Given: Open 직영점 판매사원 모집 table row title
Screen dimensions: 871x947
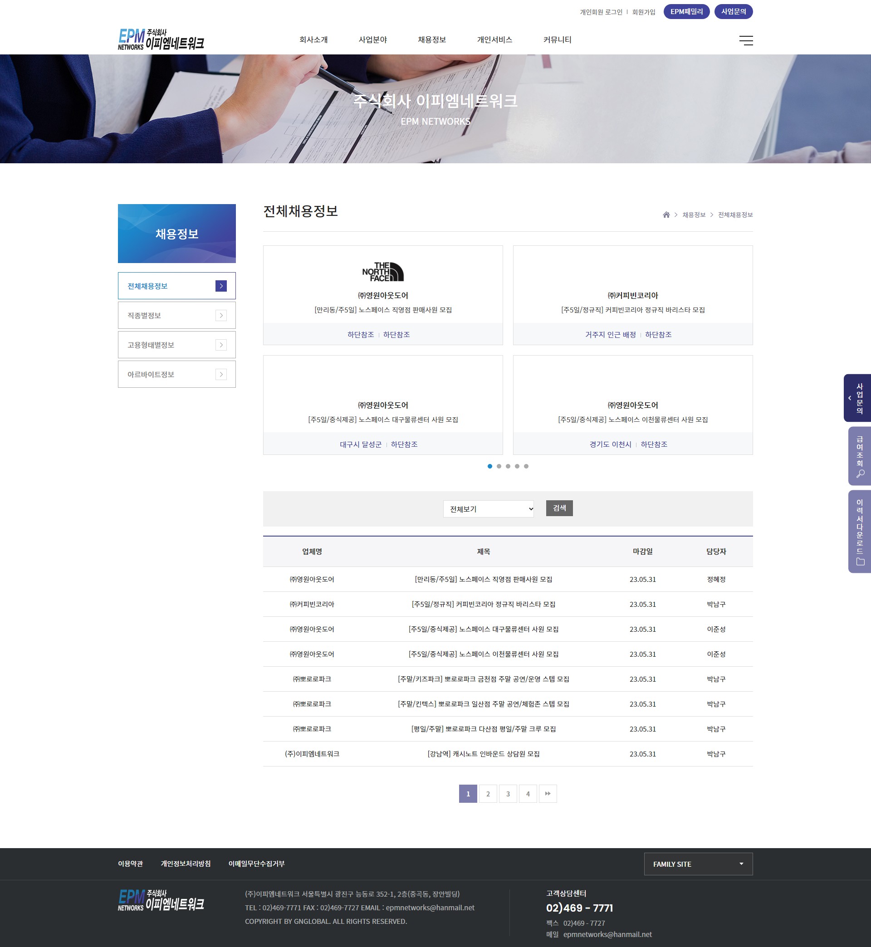Looking at the screenshot, I should [483, 580].
